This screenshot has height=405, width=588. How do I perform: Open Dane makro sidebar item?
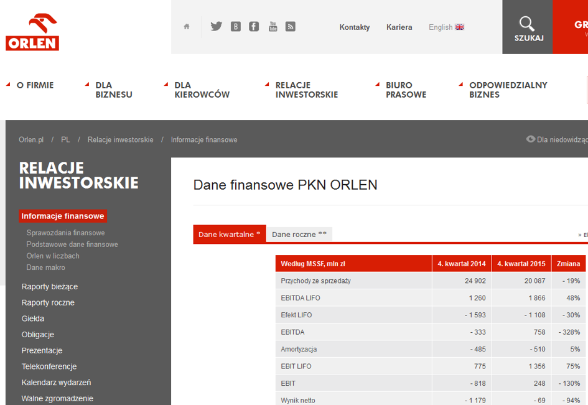46,268
